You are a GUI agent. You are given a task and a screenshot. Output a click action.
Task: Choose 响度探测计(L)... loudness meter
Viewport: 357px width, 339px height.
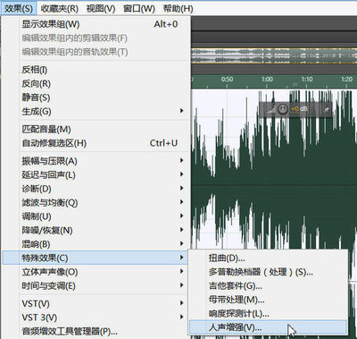pyautogui.click(x=269, y=314)
